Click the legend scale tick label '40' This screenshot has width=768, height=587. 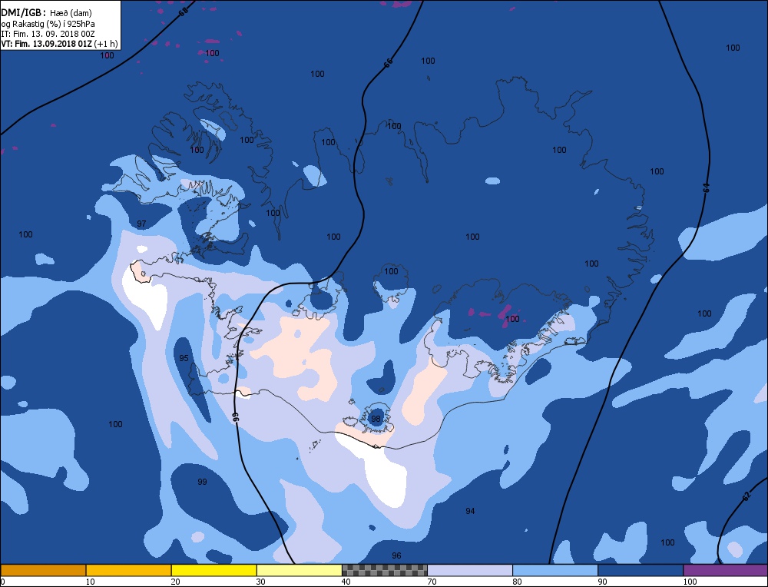pyautogui.click(x=346, y=582)
